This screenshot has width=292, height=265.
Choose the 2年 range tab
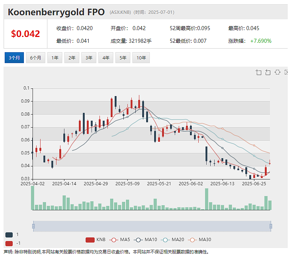click(72, 58)
